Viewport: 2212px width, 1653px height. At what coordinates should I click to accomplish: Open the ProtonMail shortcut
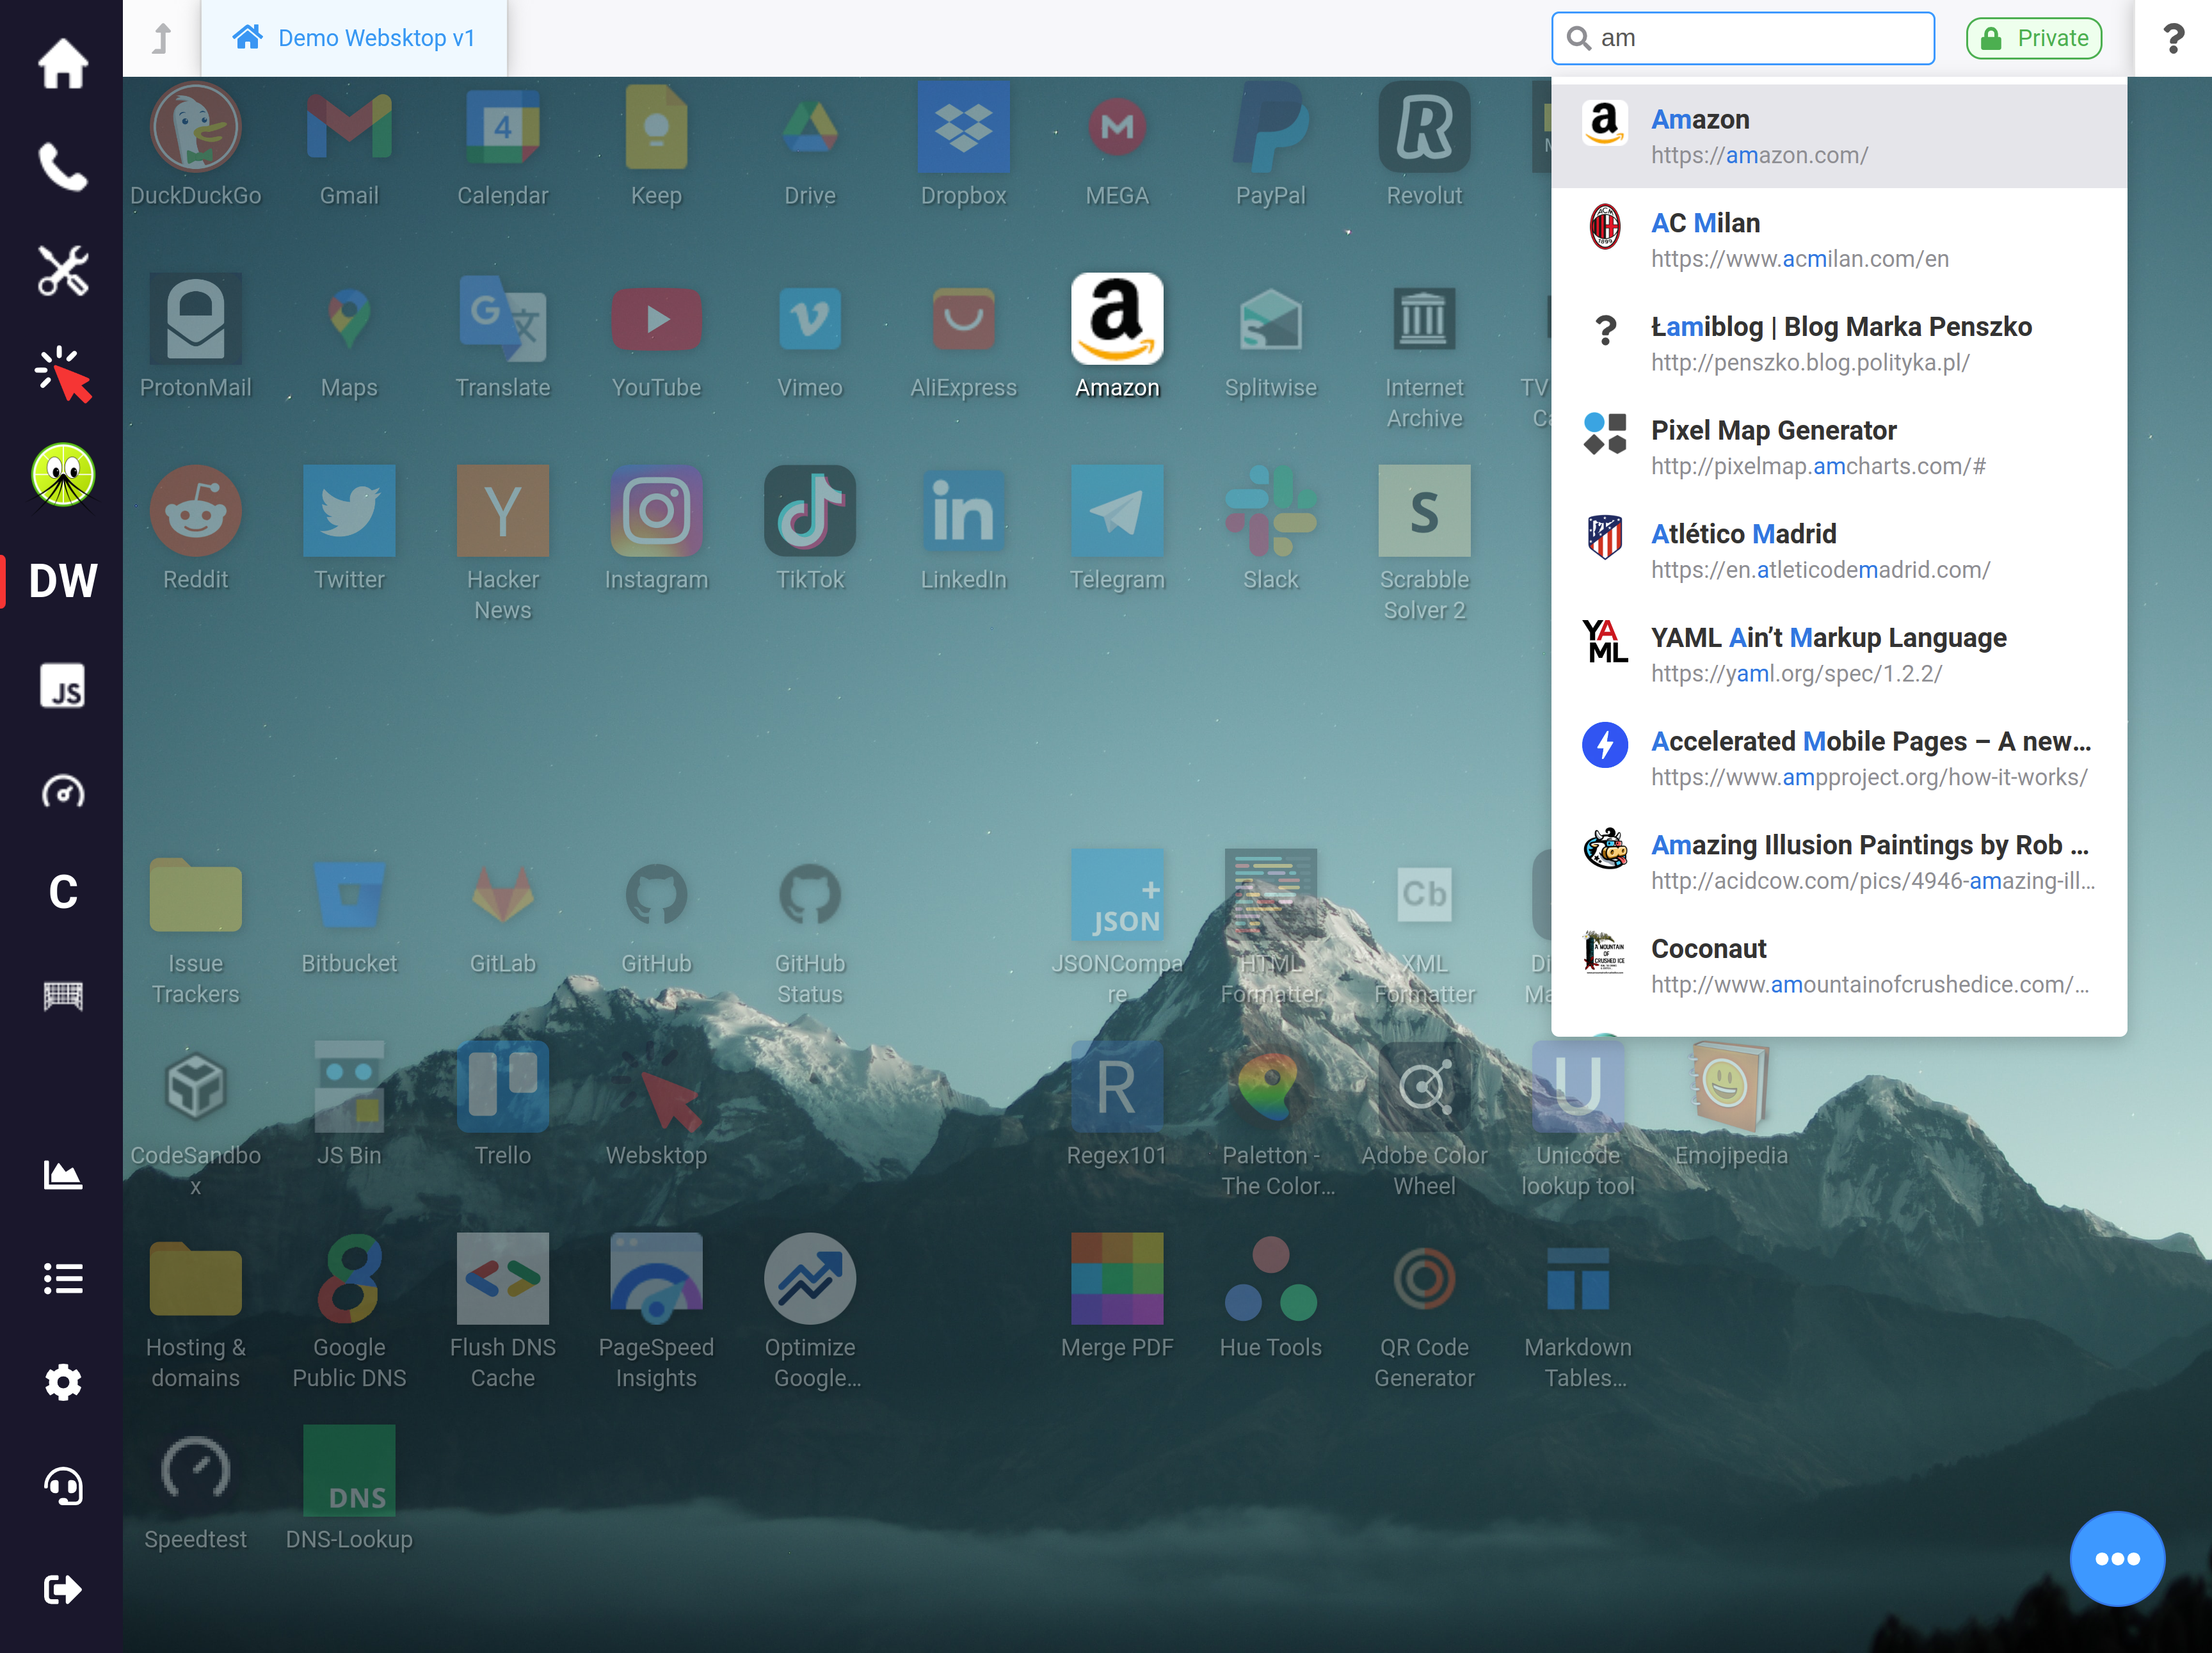pyautogui.click(x=195, y=337)
